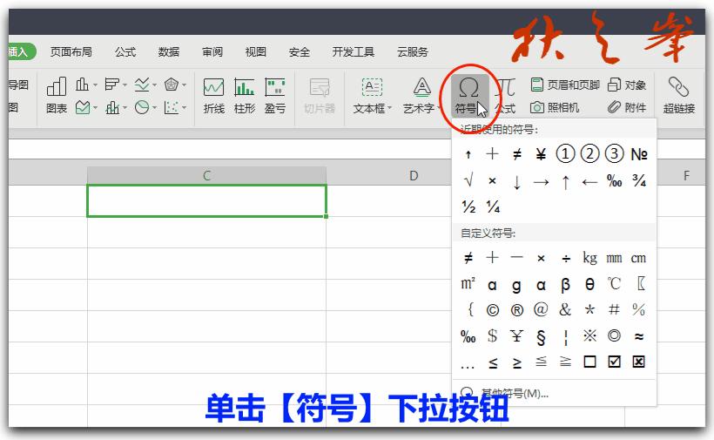Go to the 视图 tab
The image size is (714, 440).
(255, 52)
